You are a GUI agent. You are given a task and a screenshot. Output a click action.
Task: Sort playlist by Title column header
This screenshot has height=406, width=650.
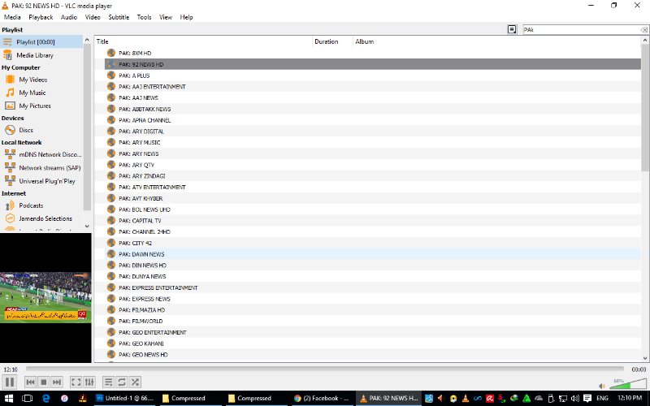click(203, 41)
